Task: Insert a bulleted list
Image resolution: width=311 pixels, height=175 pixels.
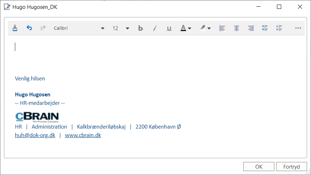Action: (265, 28)
